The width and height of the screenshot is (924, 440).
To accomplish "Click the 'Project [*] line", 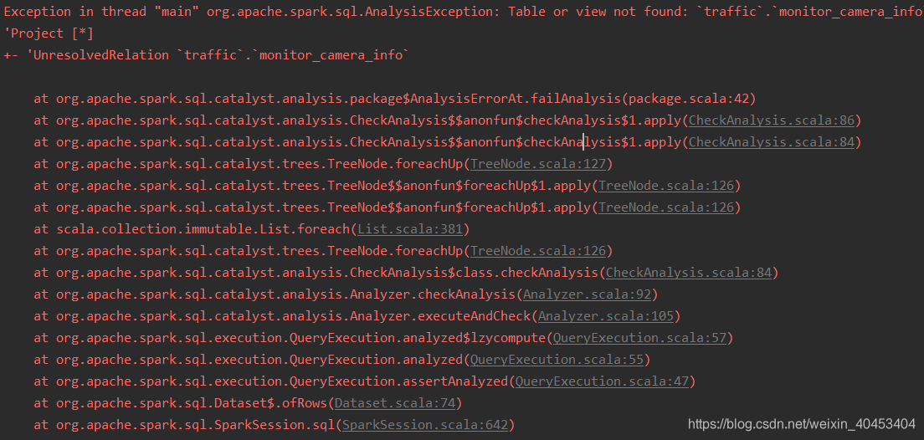I will (x=49, y=33).
